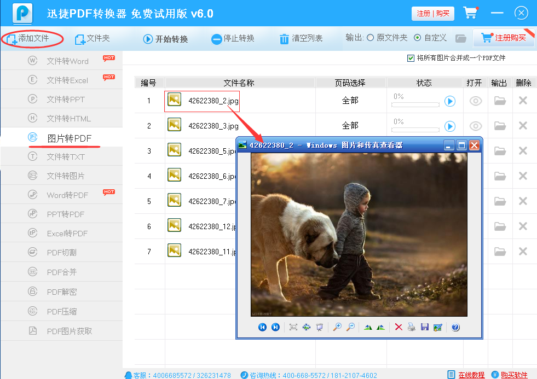Select Word转PDF in sidebar
Image resolution: width=537 pixels, height=379 pixels.
click(x=62, y=195)
